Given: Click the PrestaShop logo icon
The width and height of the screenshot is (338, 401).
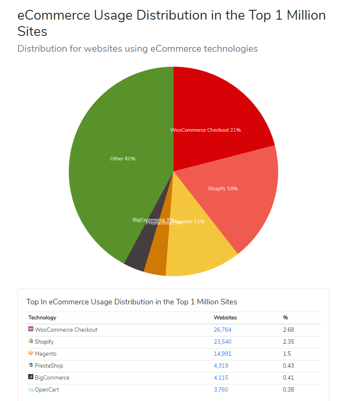Looking at the screenshot, I should pyautogui.click(x=31, y=365).
